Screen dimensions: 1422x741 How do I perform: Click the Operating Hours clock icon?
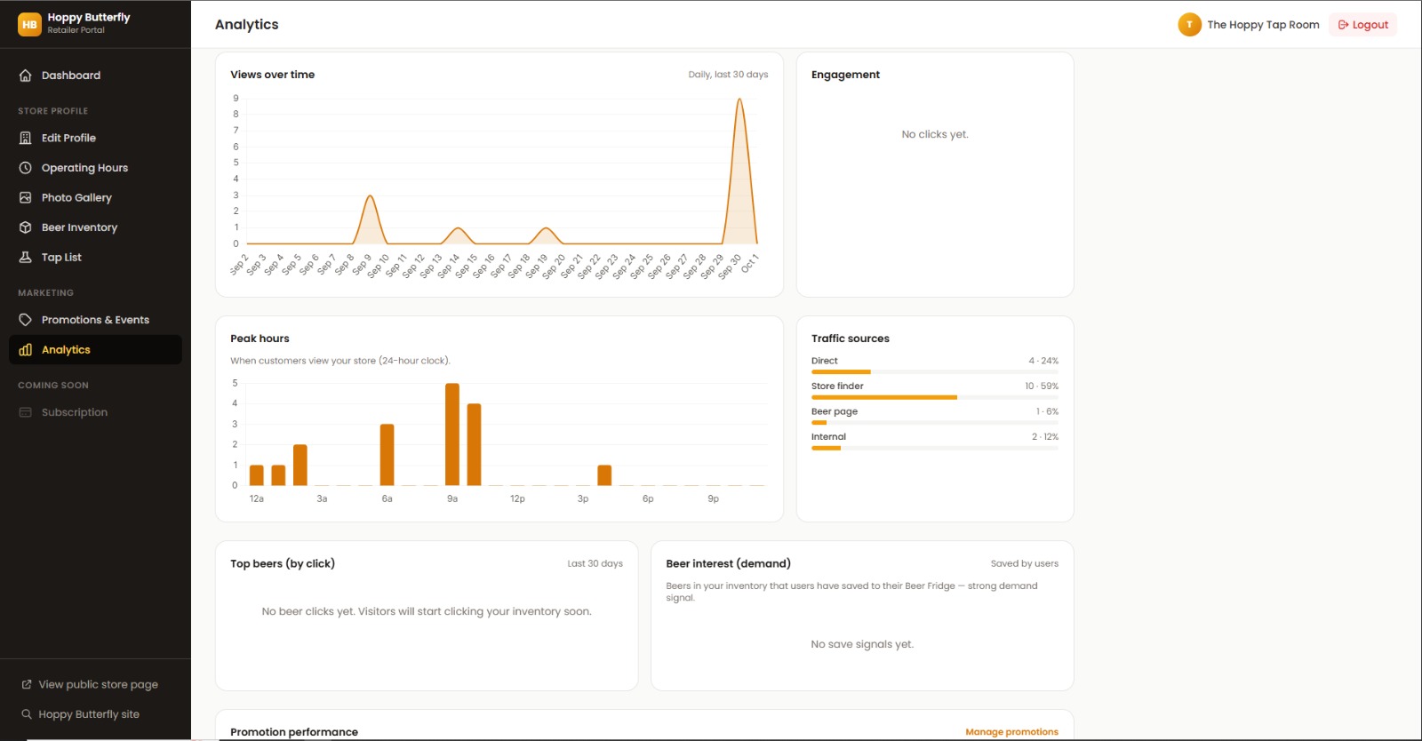click(x=26, y=168)
